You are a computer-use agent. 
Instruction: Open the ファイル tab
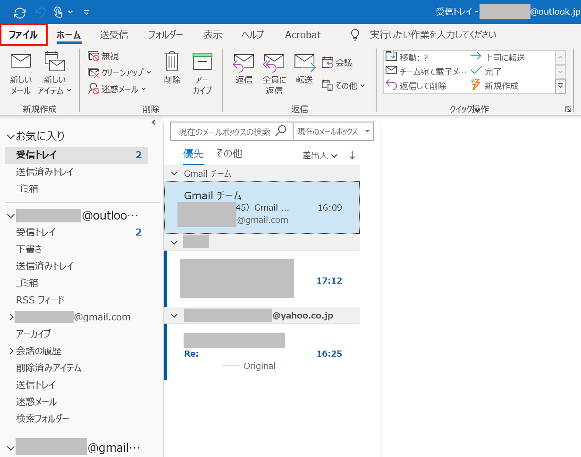[x=24, y=35]
